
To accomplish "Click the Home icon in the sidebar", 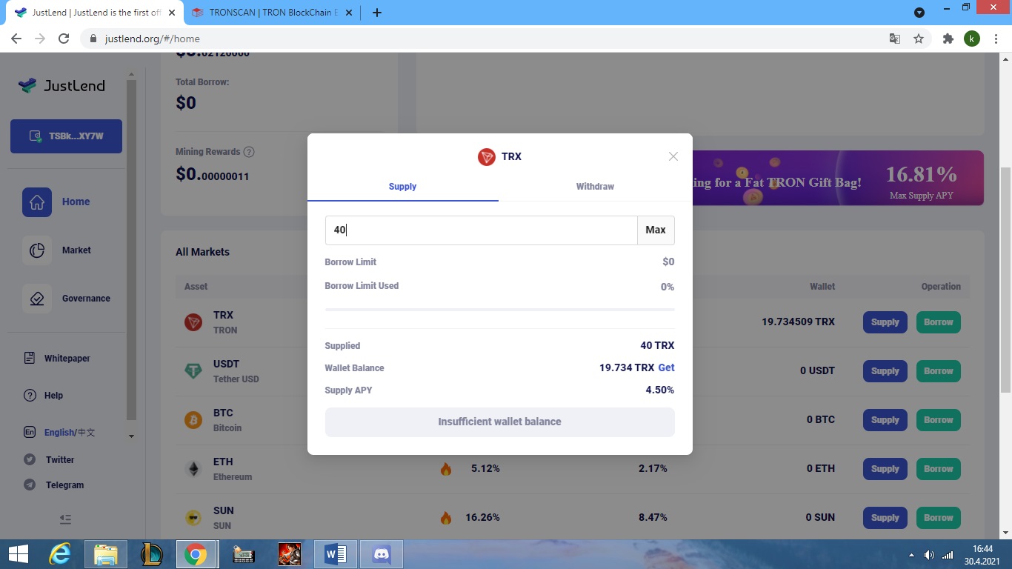I will point(37,202).
